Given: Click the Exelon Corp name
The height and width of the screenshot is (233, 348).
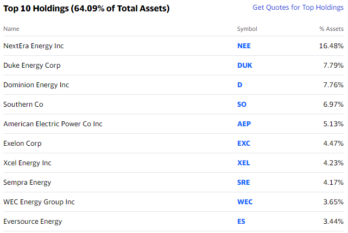Looking at the screenshot, I should coord(22,144).
